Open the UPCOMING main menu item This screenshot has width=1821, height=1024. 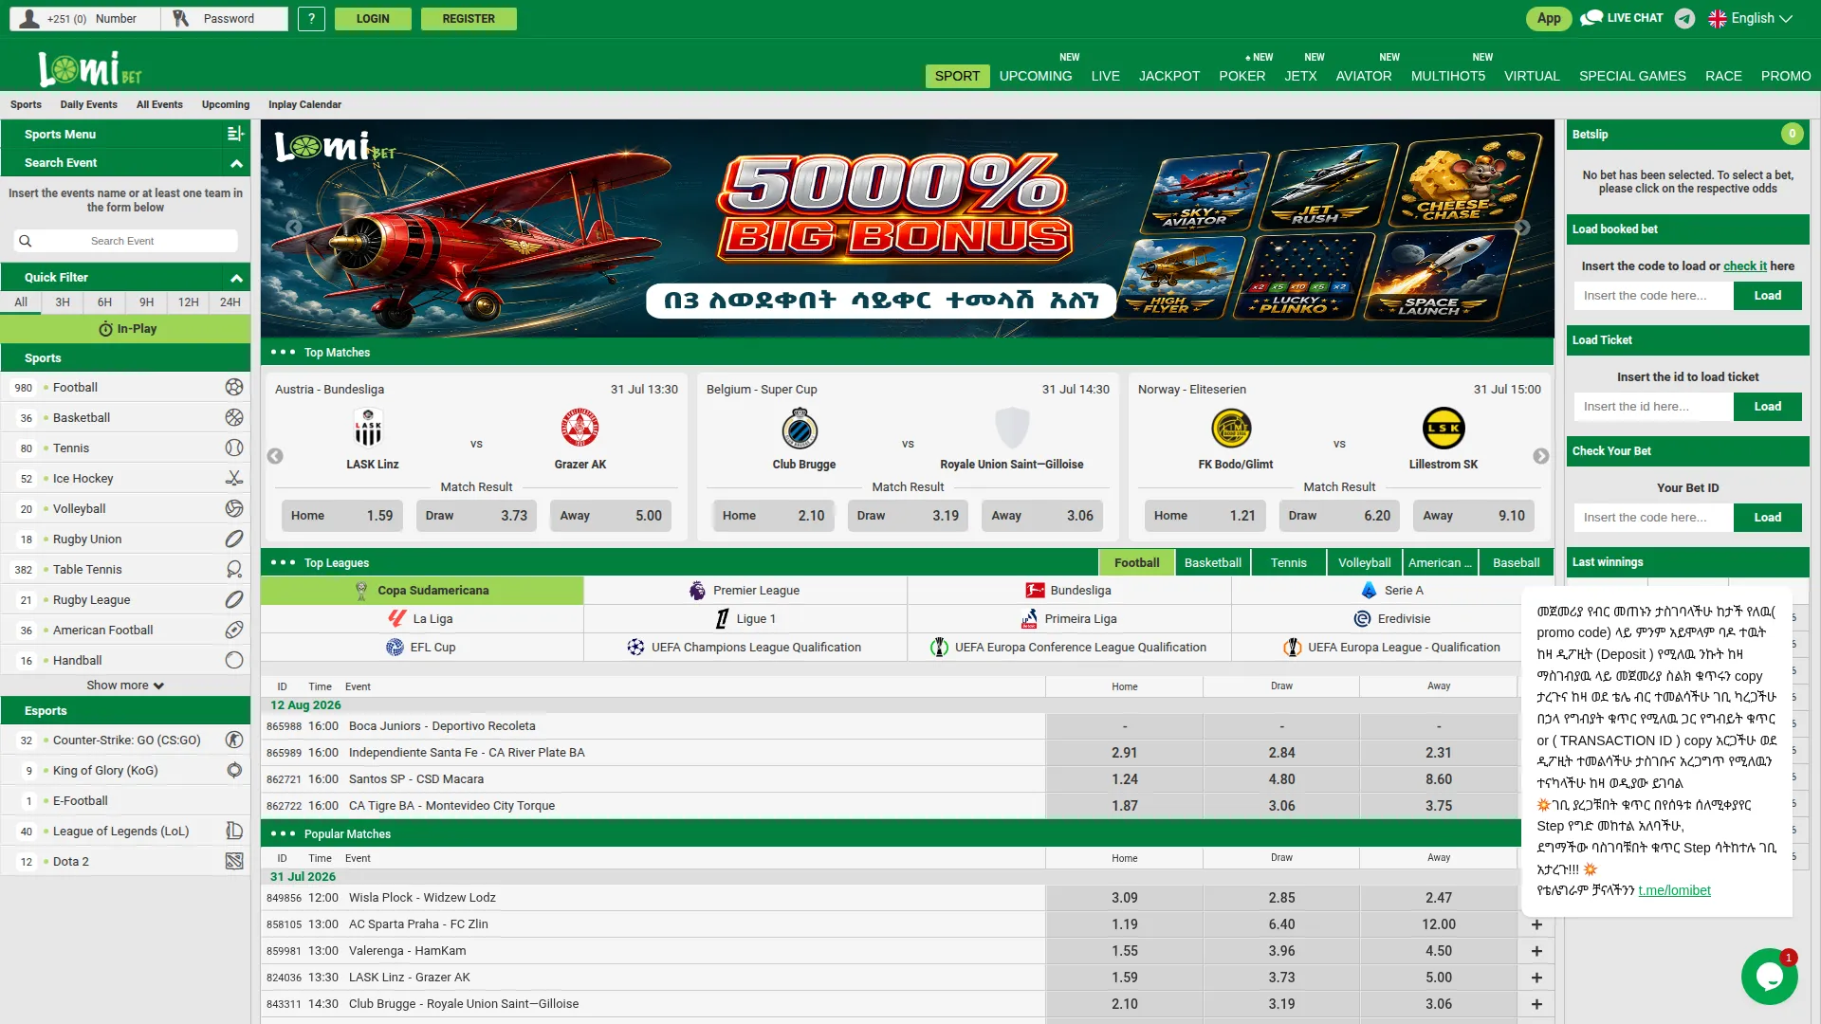coord(1036,76)
